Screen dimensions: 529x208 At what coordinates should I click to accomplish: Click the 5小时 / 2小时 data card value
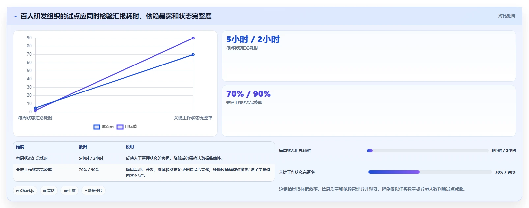(x=253, y=39)
